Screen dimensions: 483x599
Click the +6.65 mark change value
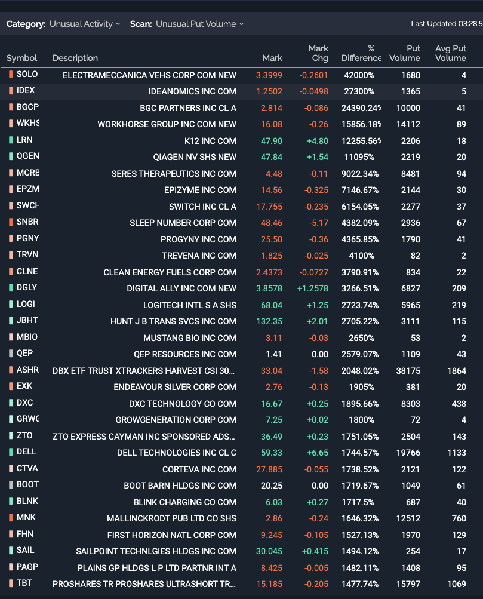click(318, 453)
